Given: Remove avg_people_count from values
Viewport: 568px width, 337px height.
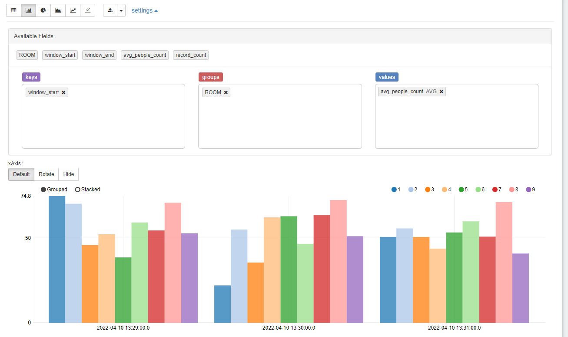Looking at the screenshot, I should point(441,92).
